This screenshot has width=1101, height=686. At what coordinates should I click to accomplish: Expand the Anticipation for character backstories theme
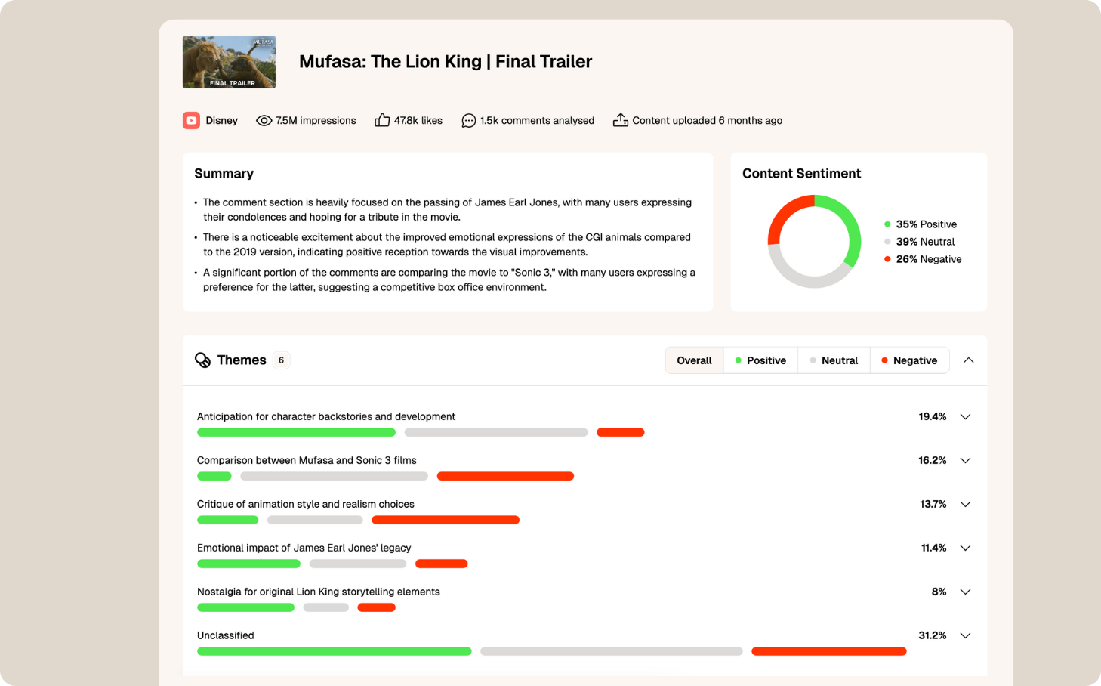pyautogui.click(x=965, y=417)
